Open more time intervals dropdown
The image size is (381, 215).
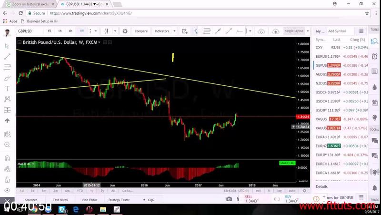(96, 31)
